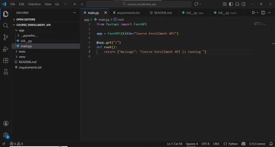
Task: Click the Copilot status icon in status bar
Action: pos(243,144)
